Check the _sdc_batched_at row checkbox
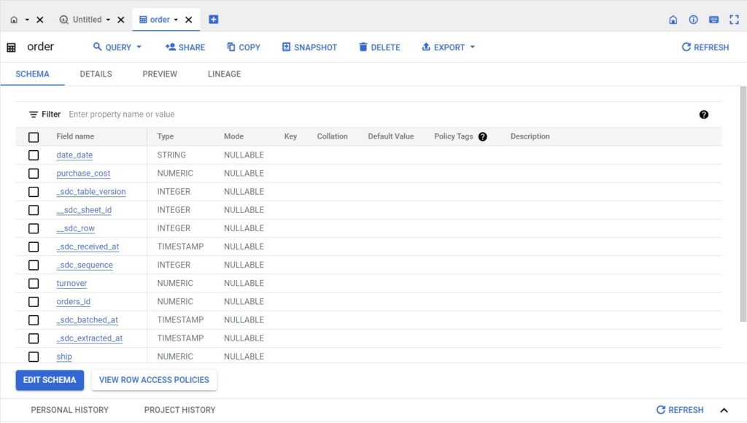The height and width of the screenshot is (423, 747). [x=34, y=320]
